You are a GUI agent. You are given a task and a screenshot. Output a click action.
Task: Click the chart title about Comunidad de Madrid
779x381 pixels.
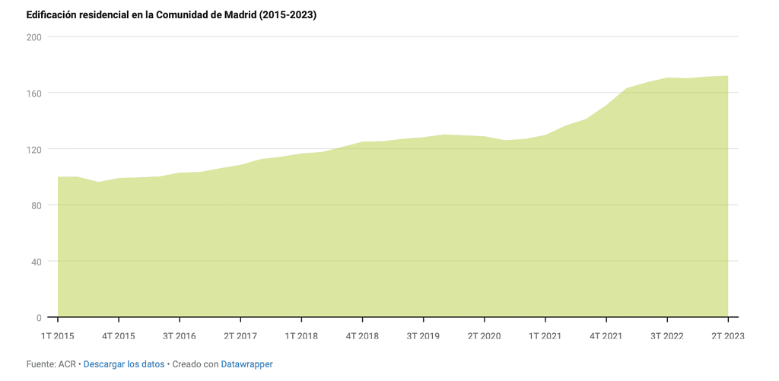pyautogui.click(x=171, y=15)
